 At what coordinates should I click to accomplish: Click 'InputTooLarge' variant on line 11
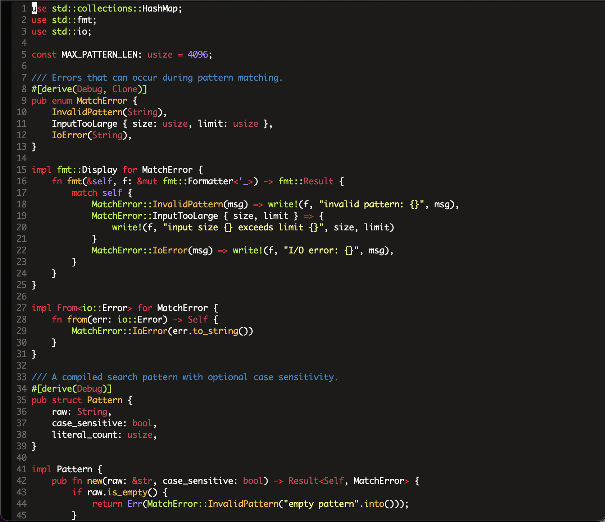point(85,123)
